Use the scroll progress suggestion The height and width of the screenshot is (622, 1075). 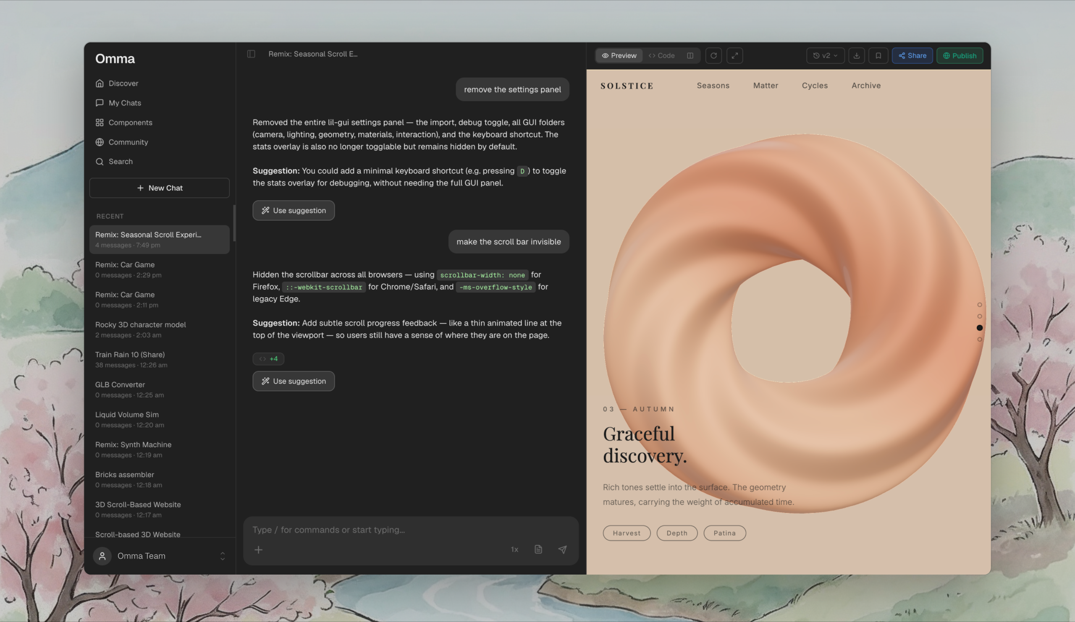point(294,381)
